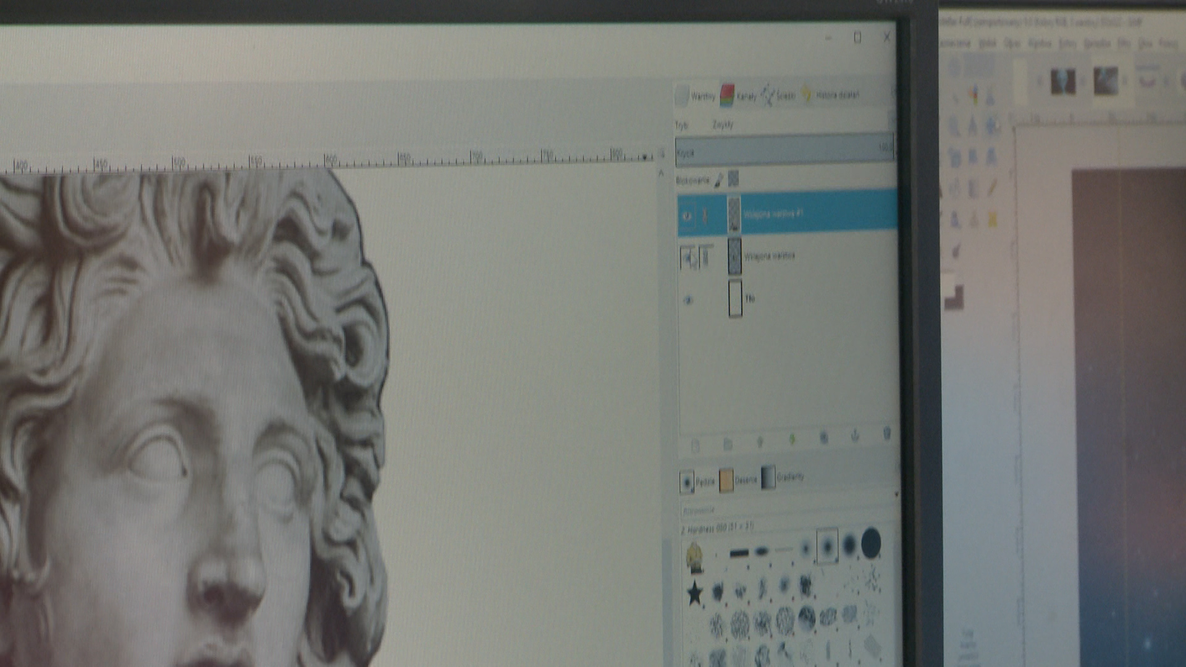Click the thumbnail of the second Wklejona warstwa layer

click(734, 256)
